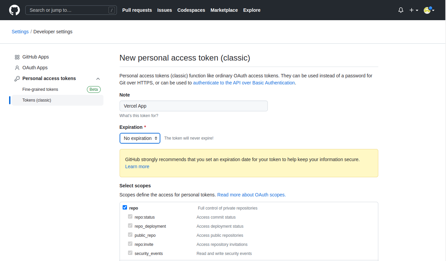Click the Personal access tokens key icon
The width and height of the screenshot is (446, 261).
tap(17, 78)
